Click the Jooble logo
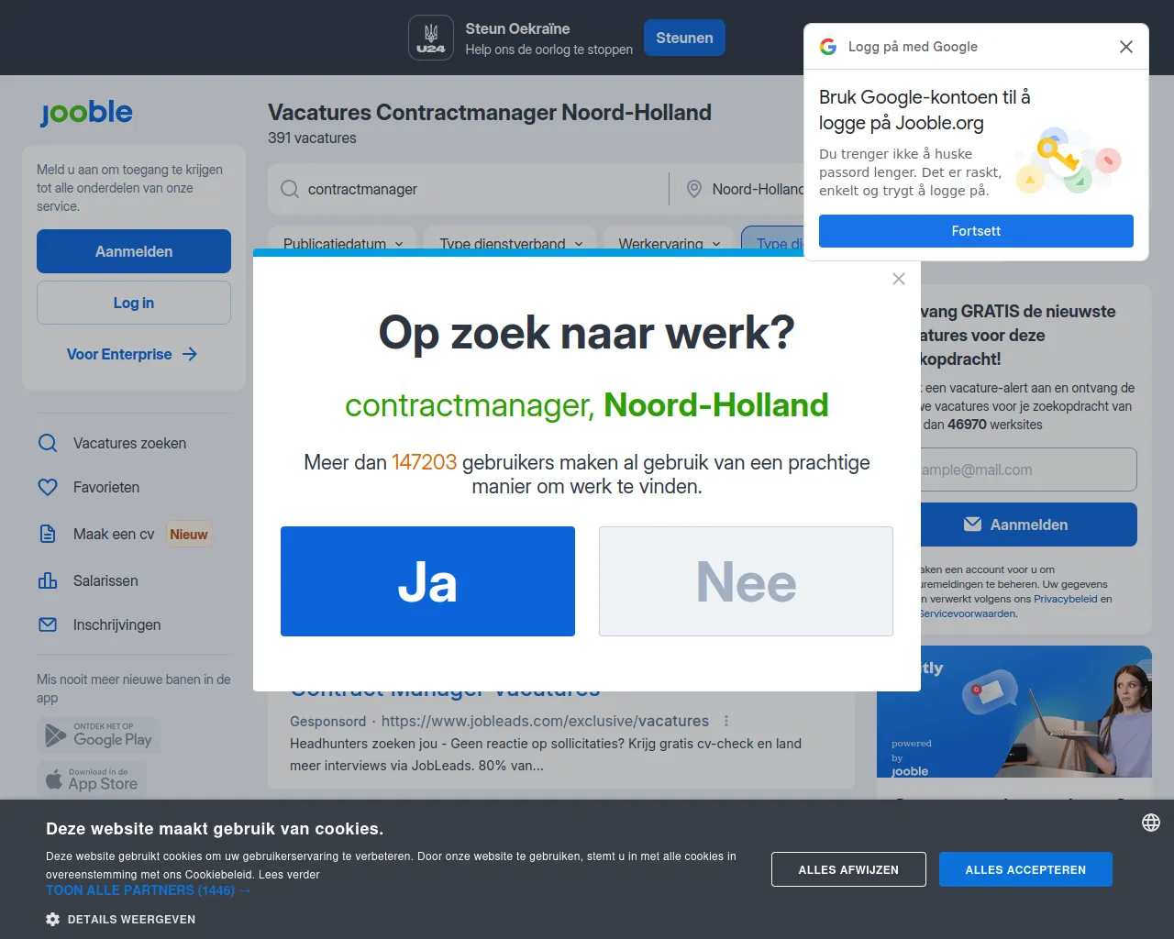The height and width of the screenshot is (939, 1174). coord(86,112)
